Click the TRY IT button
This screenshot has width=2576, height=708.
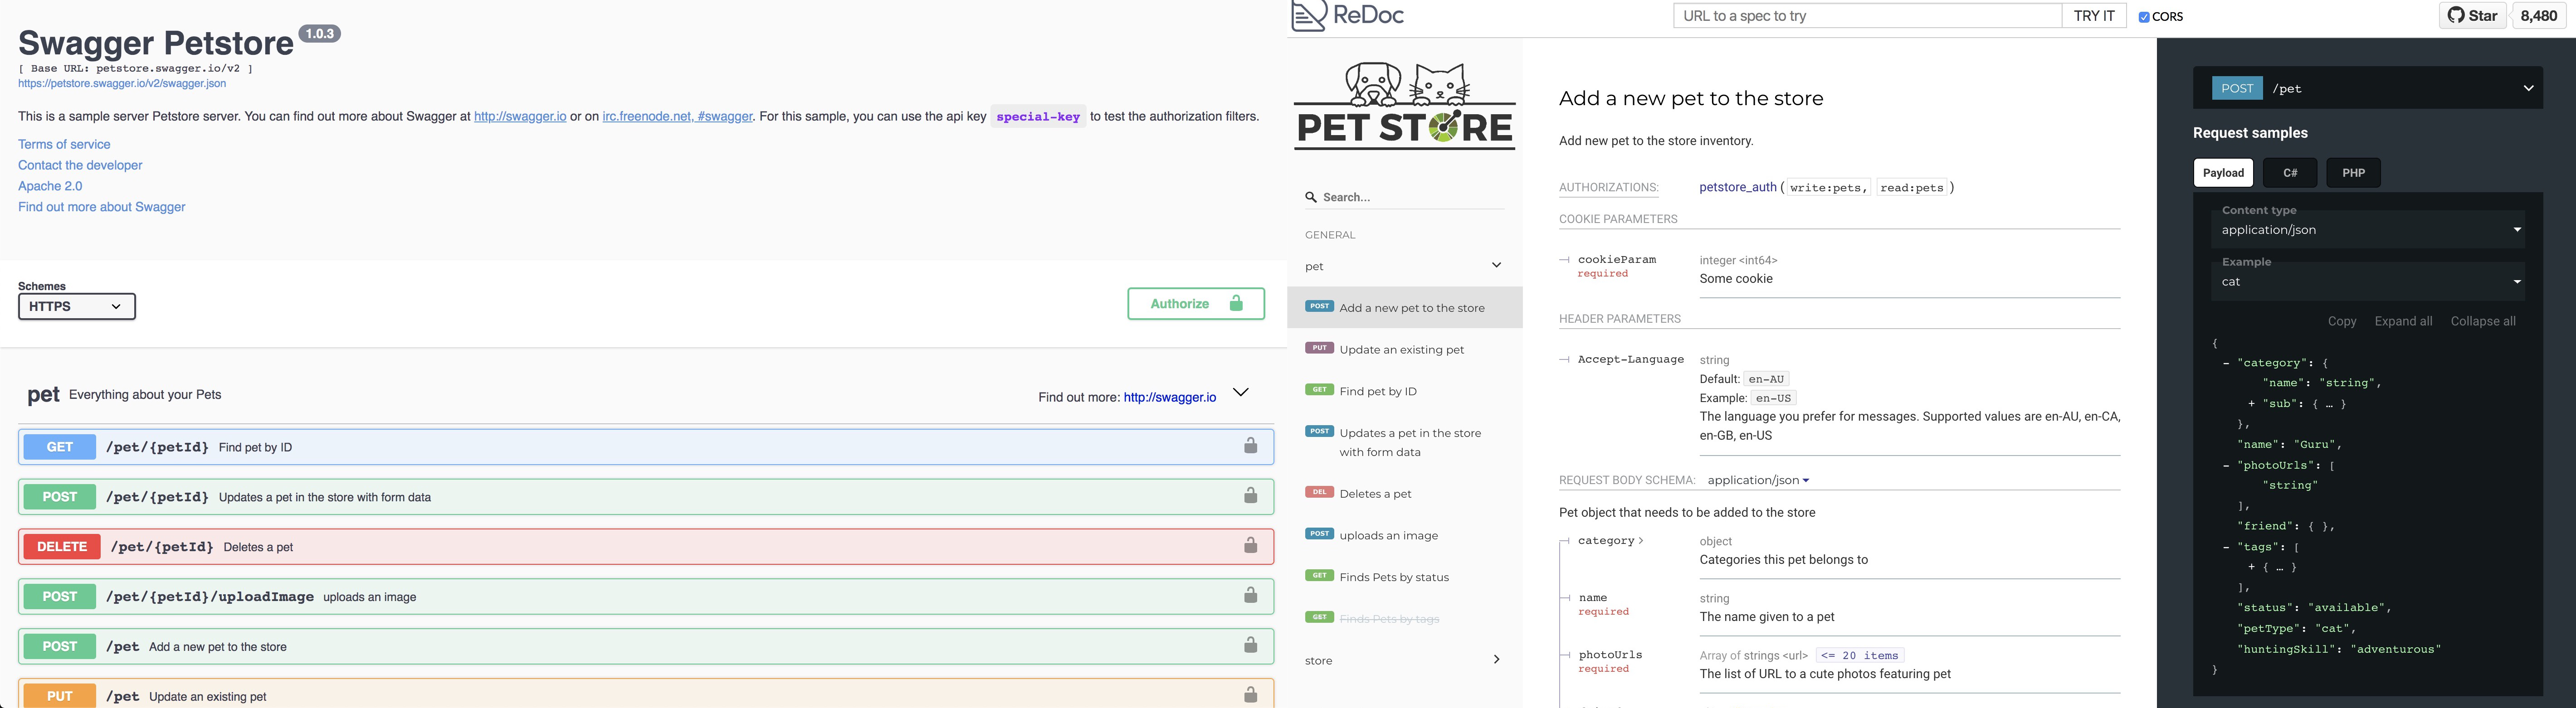click(2094, 16)
